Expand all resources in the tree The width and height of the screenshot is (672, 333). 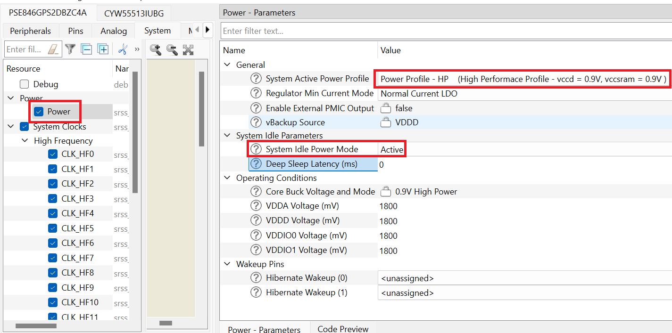point(103,49)
